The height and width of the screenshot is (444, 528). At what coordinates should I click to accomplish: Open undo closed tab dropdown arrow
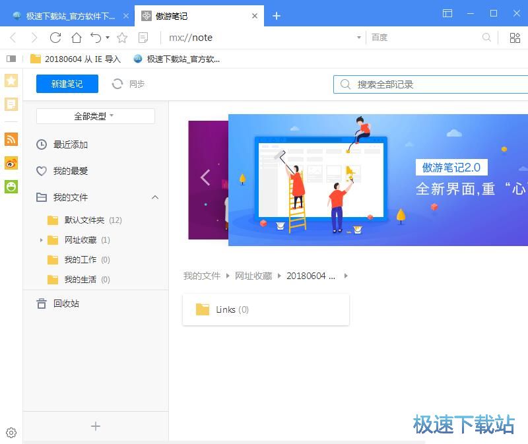point(108,38)
